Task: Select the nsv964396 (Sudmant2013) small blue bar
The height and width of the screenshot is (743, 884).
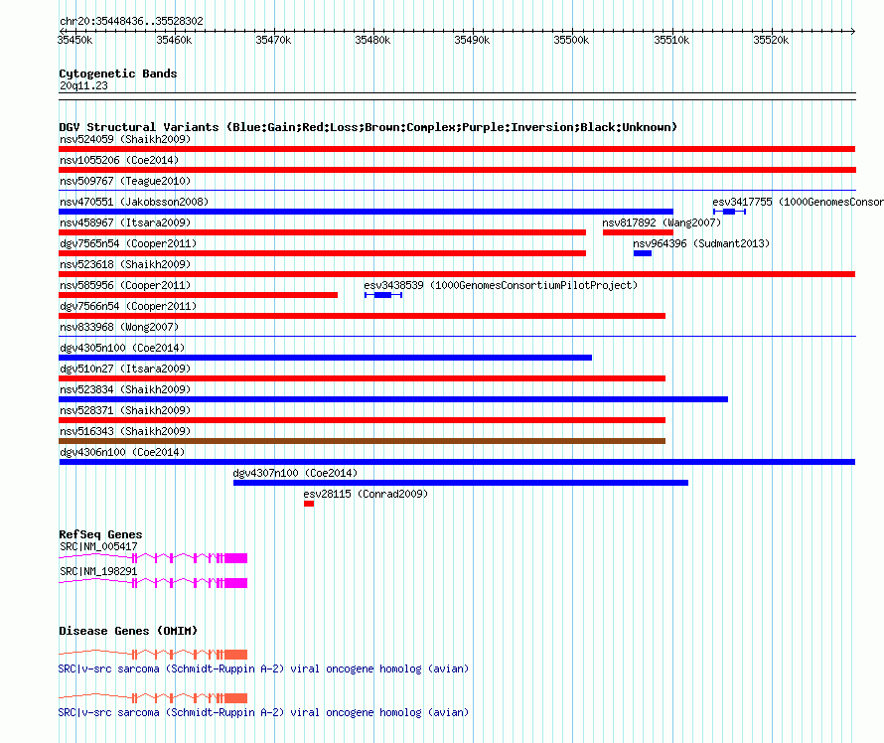Action: [642, 253]
